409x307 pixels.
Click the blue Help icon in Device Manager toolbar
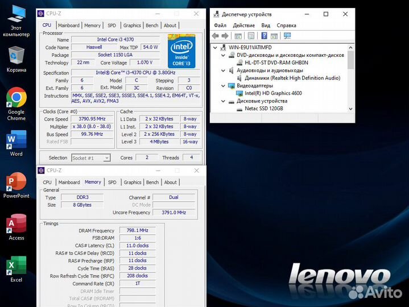point(264,36)
